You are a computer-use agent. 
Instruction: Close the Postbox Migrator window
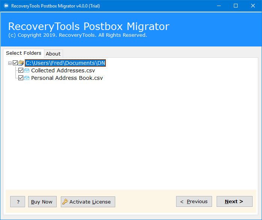click(x=253, y=6)
